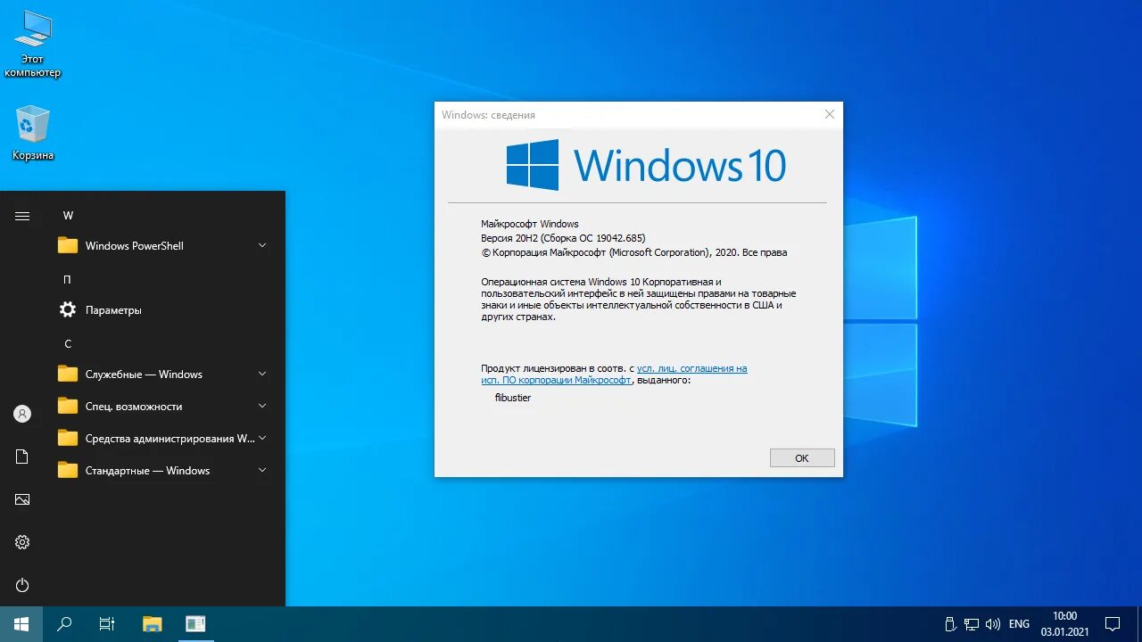Select the С letter header in app list
The height and width of the screenshot is (642, 1142).
[x=68, y=343]
